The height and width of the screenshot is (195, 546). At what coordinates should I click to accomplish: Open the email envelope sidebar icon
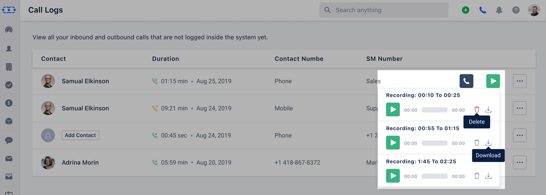9,158
